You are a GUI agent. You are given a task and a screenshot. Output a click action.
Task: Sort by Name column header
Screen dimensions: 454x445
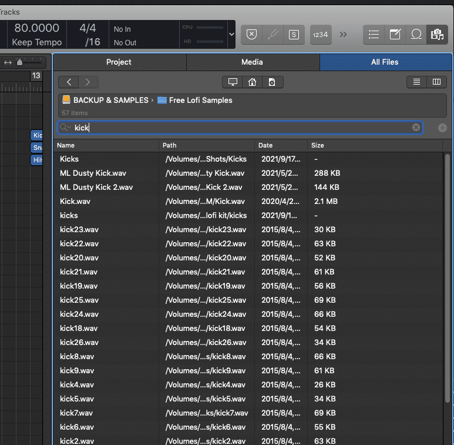point(106,145)
